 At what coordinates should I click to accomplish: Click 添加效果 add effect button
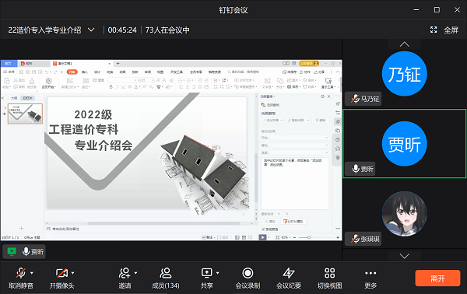272,121
